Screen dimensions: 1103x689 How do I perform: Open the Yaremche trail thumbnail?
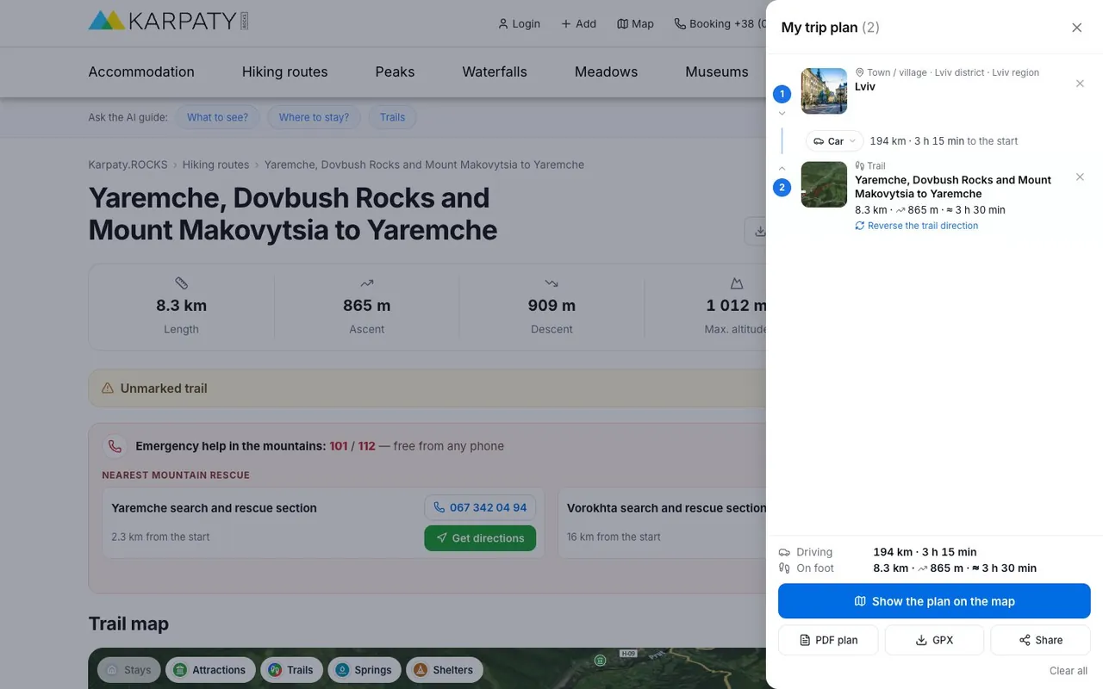[x=824, y=184]
